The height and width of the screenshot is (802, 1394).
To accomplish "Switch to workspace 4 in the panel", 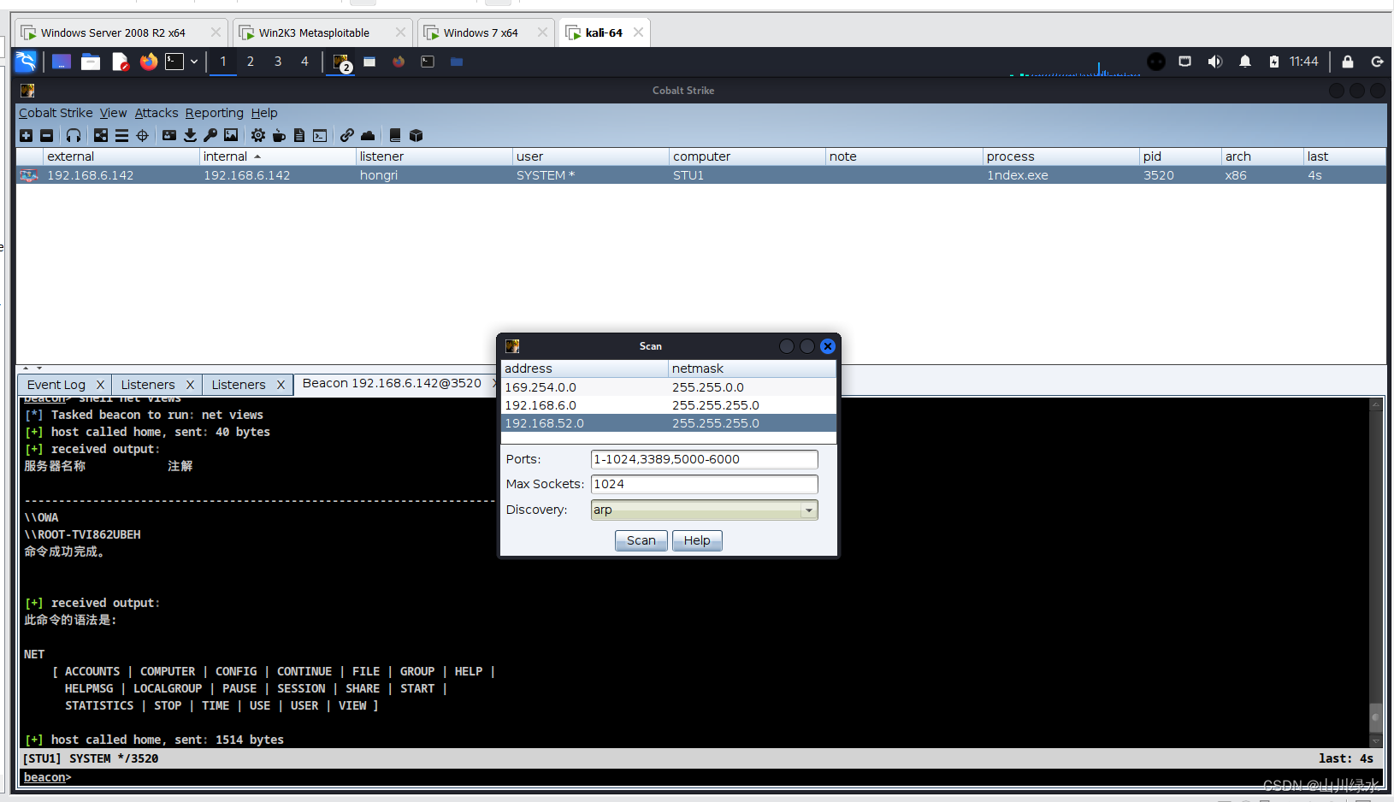I will click(x=304, y=62).
